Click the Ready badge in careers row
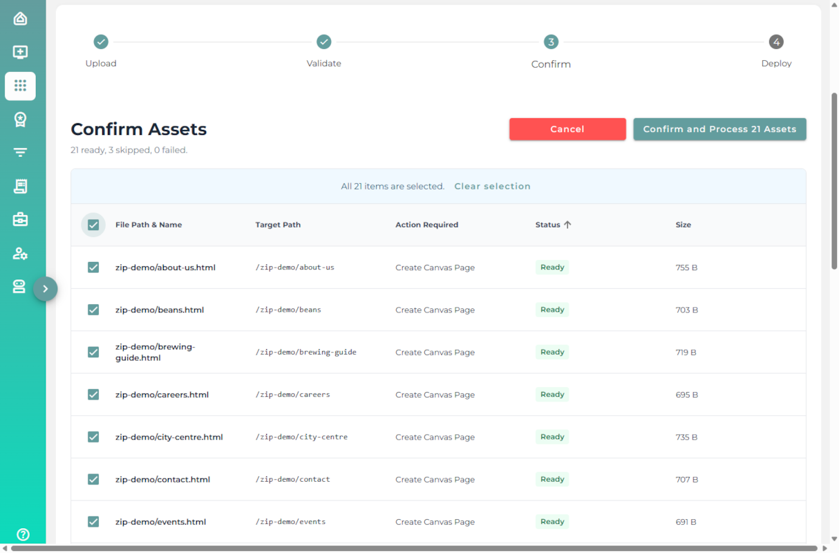This screenshot has height=553, width=839. (x=552, y=395)
